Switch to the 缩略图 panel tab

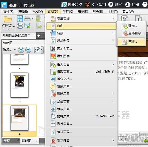[x=27, y=141]
